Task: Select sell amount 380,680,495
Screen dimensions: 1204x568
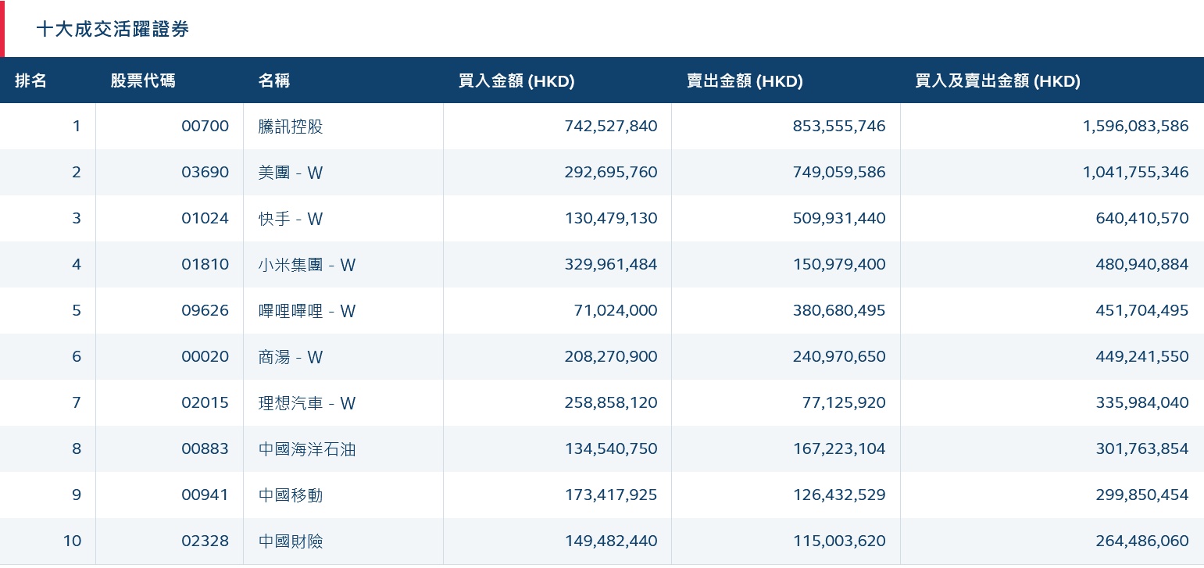Action: (x=839, y=311)
